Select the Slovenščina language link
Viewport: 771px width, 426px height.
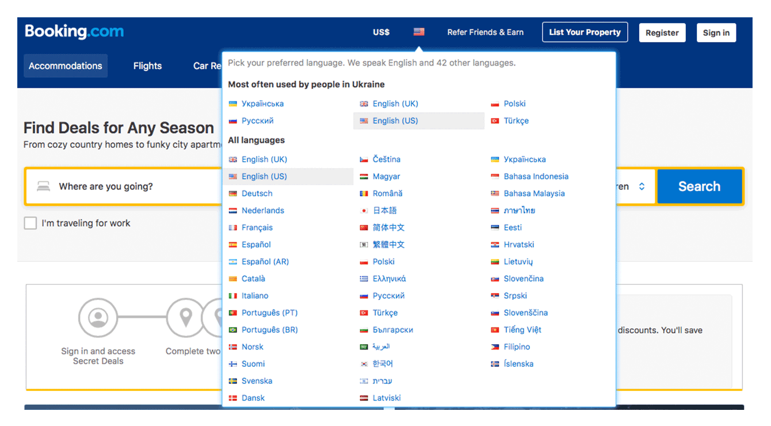click(526, 313)
